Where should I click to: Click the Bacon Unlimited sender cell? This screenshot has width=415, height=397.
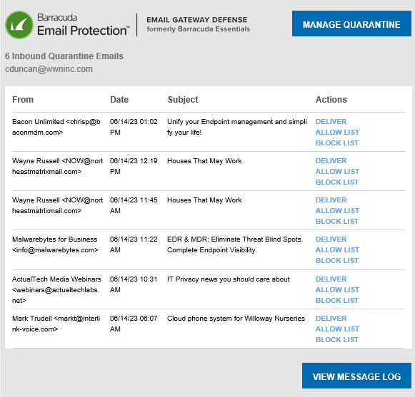click(56, 127)
